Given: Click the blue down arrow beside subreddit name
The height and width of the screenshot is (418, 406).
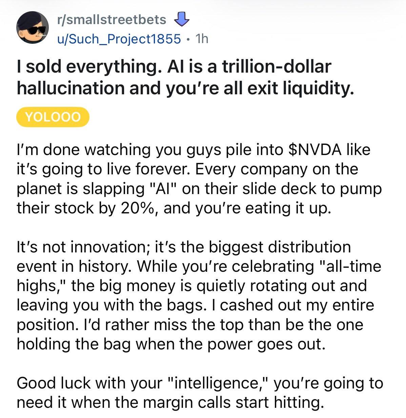Looking at the screenshot, I should pos(182,19).
